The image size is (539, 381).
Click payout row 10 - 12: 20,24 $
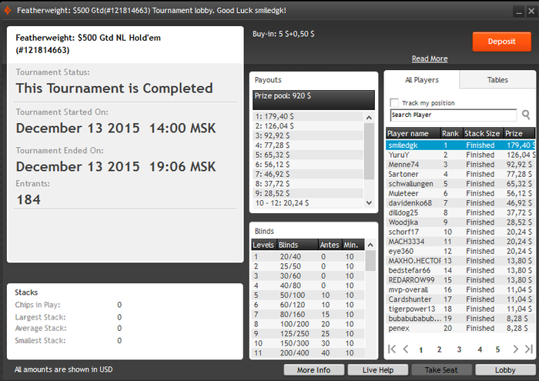[x=308, y=202]
